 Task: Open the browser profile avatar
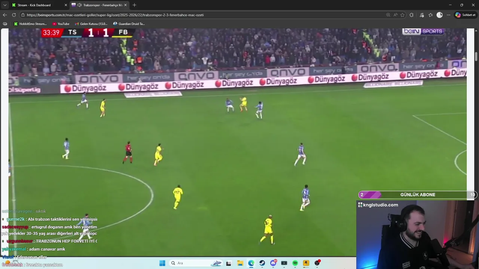tap(440, 15)
